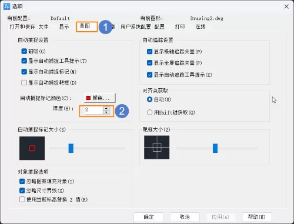
Task: Enable 使用当前标高替换 Z 值(R)
Action: (x=22, y=199)
